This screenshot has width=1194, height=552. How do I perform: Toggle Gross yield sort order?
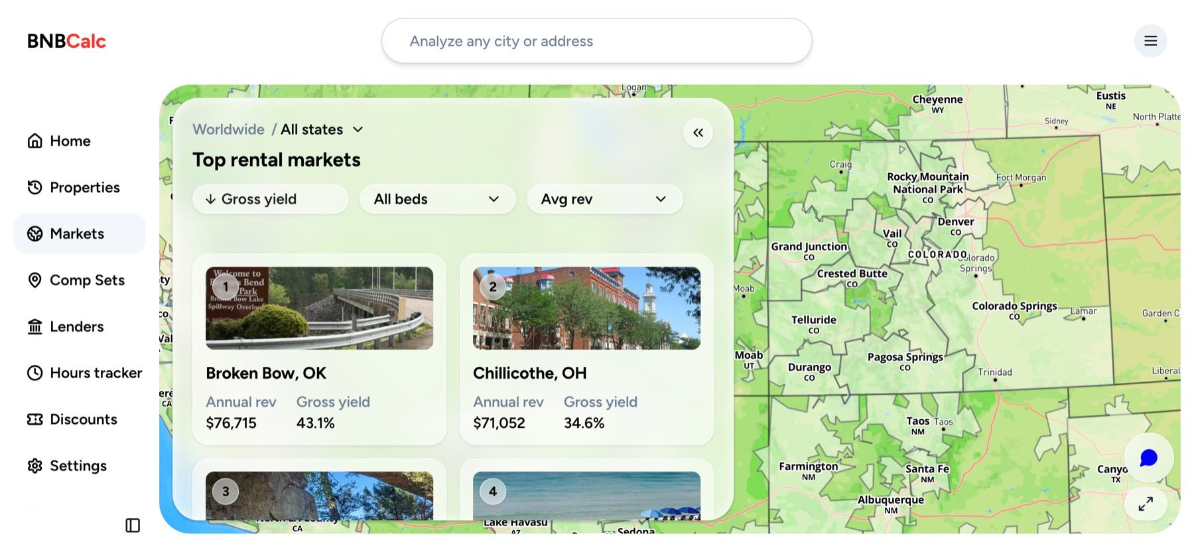pos(270,199)
